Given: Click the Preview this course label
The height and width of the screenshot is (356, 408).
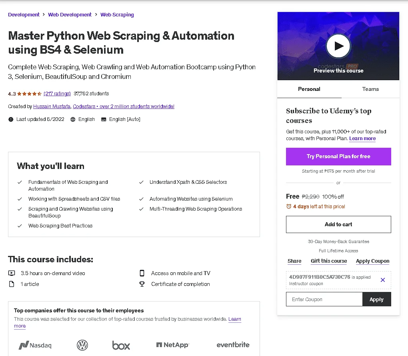Looking at the screenshot, I should [338, 70].
